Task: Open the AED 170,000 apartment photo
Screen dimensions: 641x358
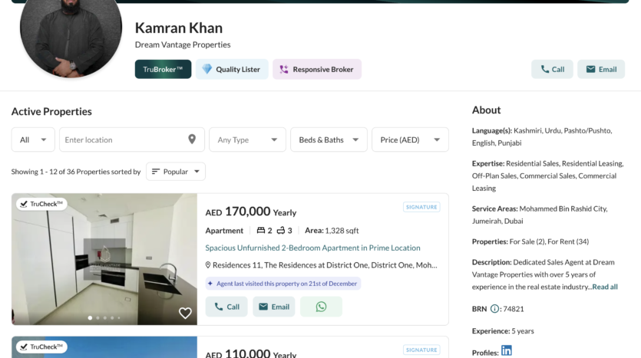Action: coord(104,259)
